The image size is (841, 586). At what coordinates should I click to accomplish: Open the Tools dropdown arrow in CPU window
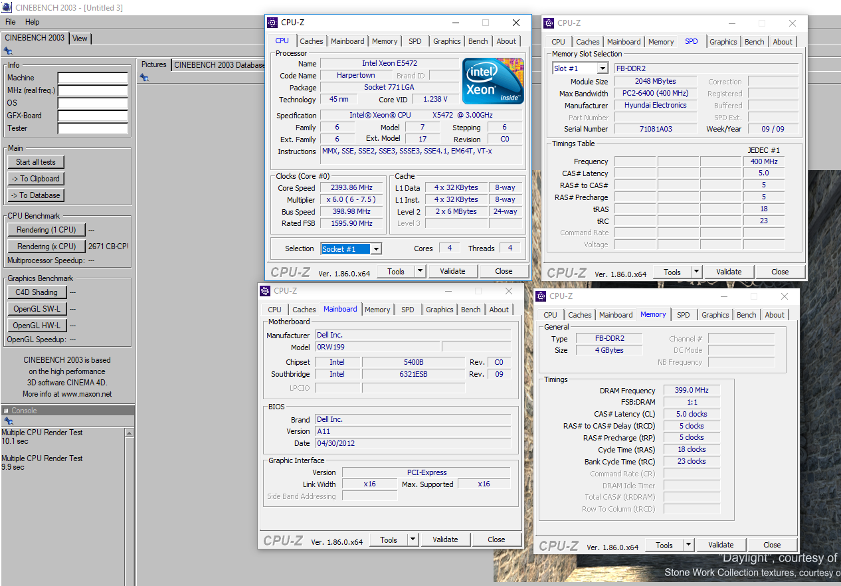[420, 271]
